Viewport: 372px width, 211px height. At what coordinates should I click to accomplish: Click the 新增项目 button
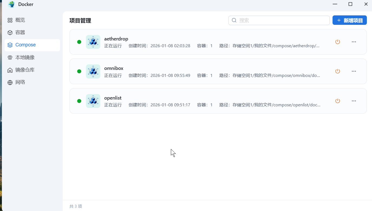coord(350,20)
